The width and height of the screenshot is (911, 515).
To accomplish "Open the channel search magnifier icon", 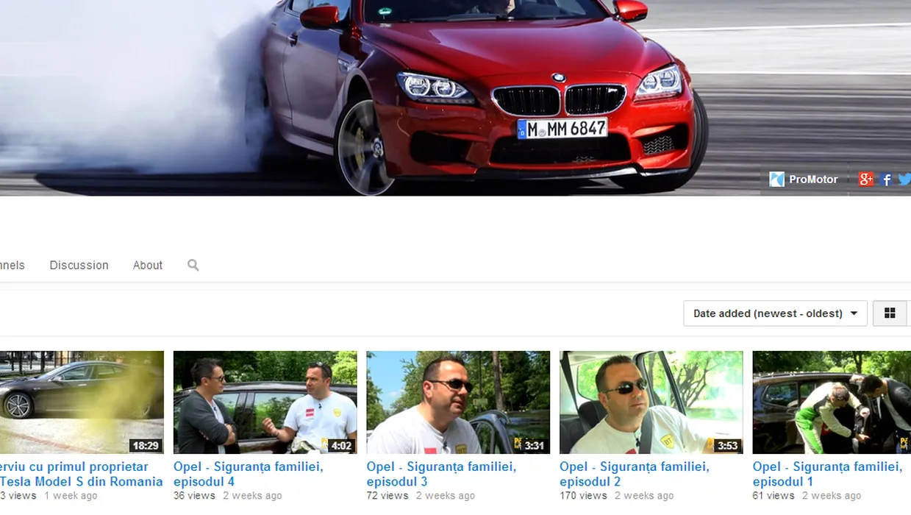I will [x=193, y=265].
